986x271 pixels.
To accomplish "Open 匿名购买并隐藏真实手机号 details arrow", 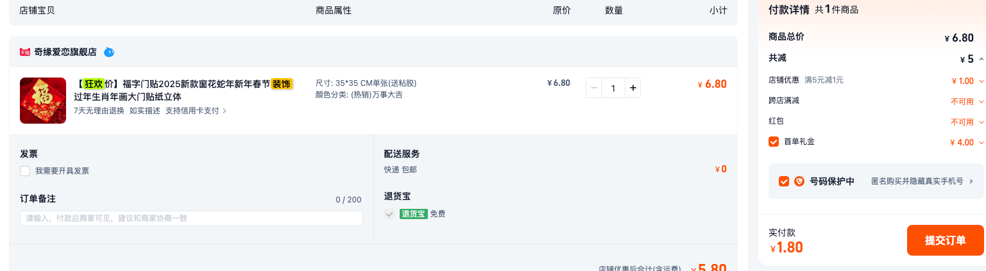I will [971, 181].
